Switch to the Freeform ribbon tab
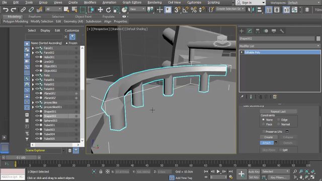This screenshot has height=181, width=322. point(35,17)
